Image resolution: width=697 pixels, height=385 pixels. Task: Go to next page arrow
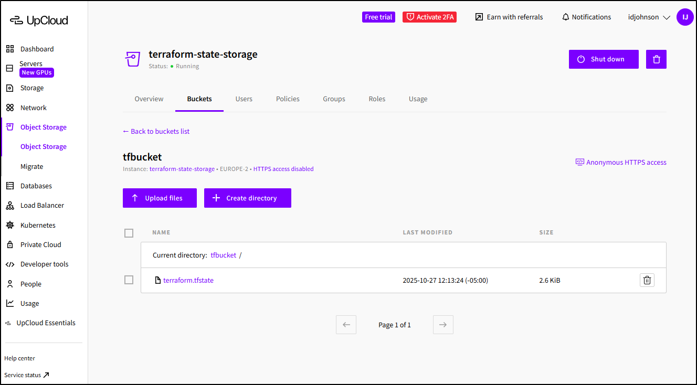click(443, 325)
